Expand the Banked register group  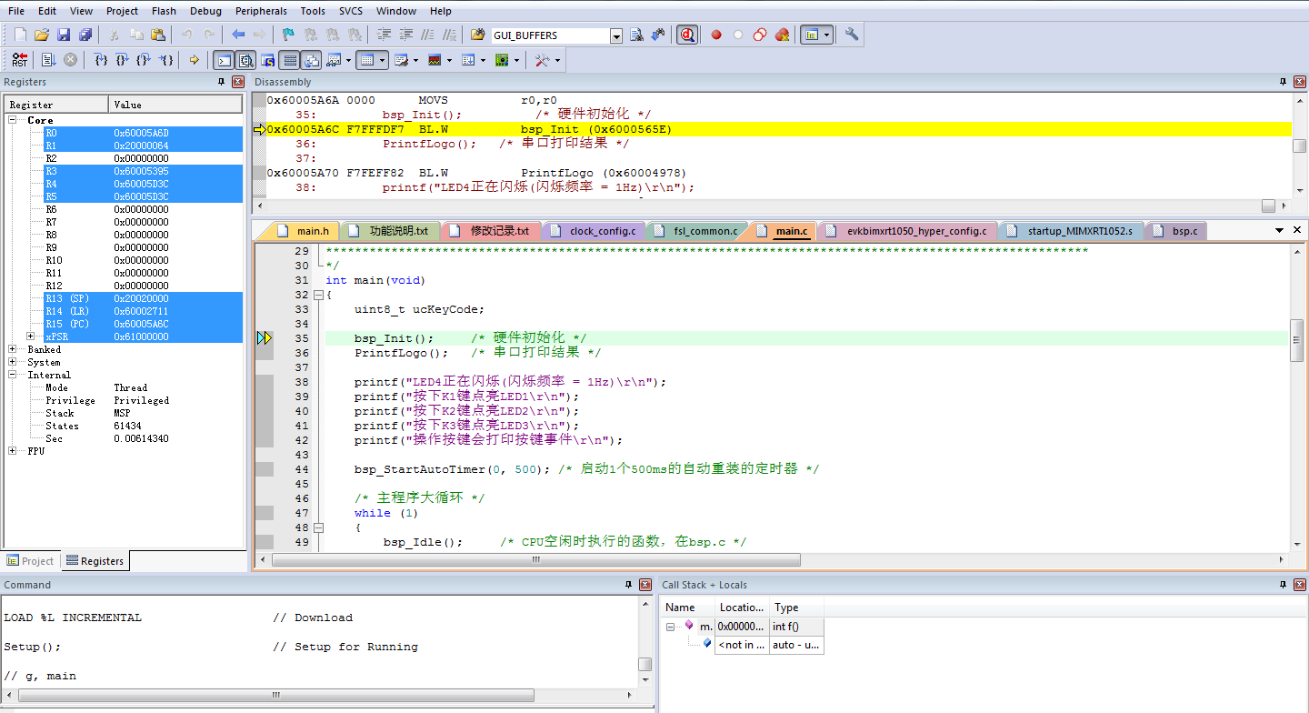(13, 349)
